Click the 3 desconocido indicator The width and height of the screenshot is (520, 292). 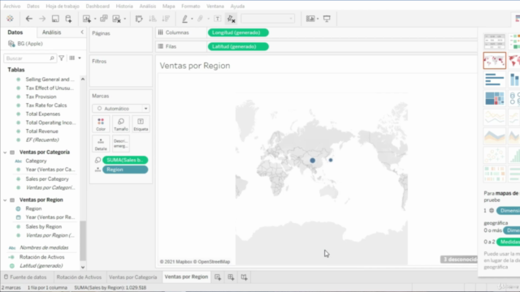coord(459,260)
